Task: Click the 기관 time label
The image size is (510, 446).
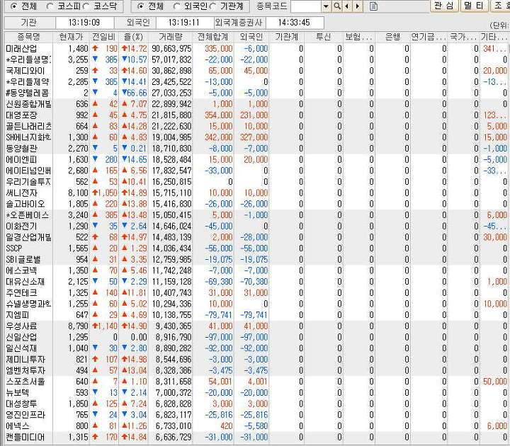Action: (x=29, y=23)
